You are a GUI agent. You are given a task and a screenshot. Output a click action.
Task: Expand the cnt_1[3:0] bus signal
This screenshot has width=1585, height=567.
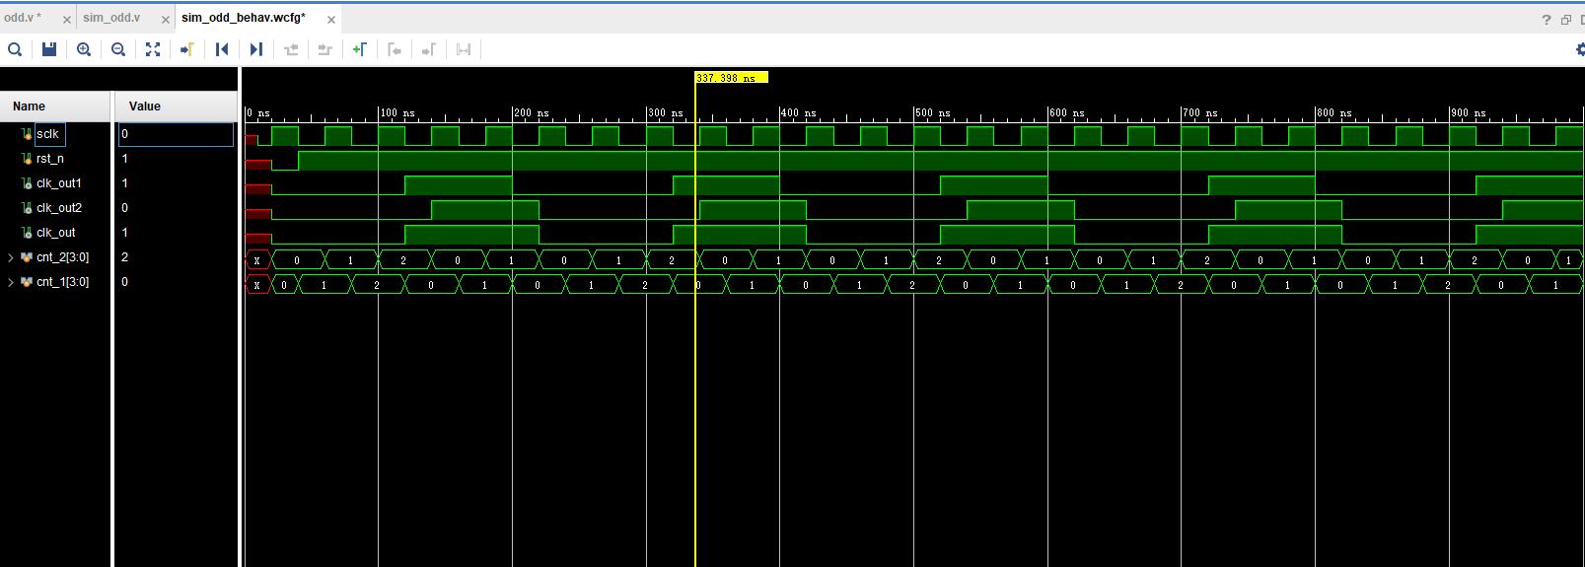point(11,282)
